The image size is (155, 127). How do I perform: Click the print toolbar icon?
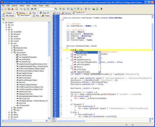click(x=17, y=9)
